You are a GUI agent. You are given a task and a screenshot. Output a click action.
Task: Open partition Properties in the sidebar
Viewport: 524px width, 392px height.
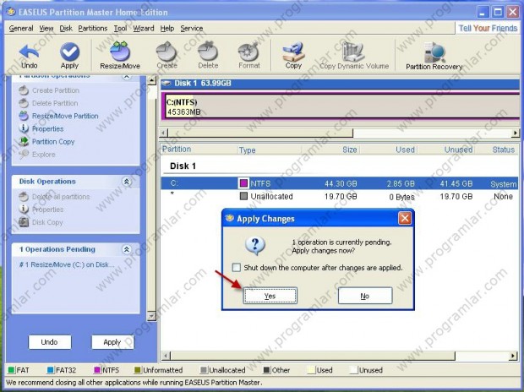click(x=41, y=128)
